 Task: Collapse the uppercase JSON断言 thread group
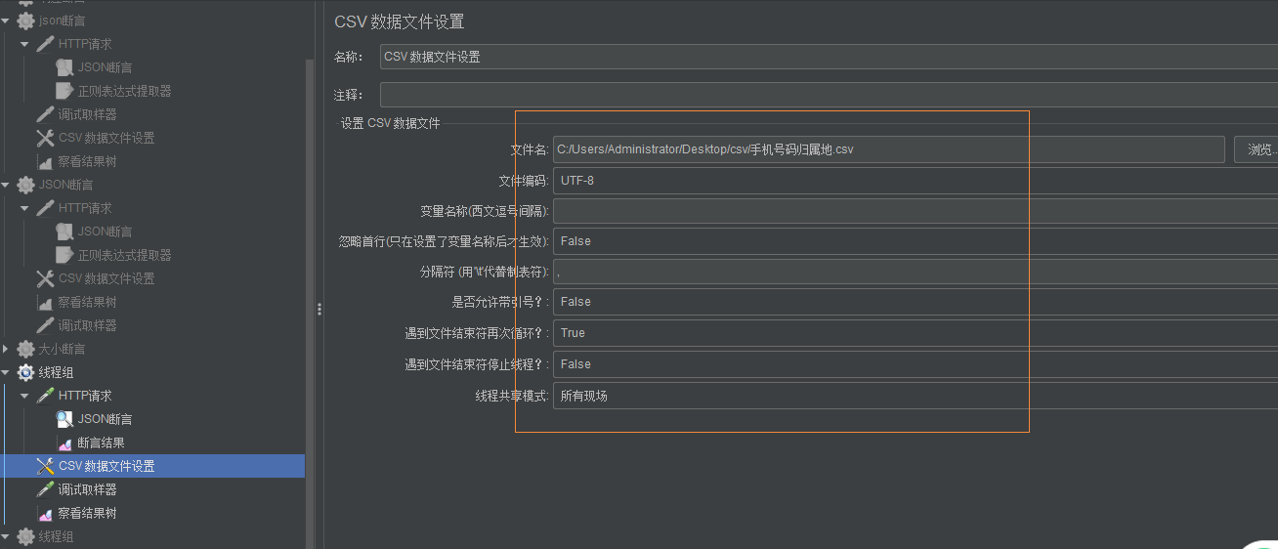[6, 185]
